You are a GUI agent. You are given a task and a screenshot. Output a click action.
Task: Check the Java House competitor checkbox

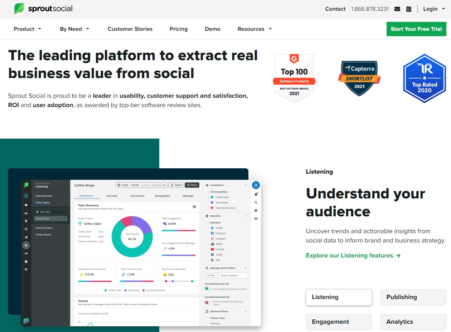(x=207, y=203)
